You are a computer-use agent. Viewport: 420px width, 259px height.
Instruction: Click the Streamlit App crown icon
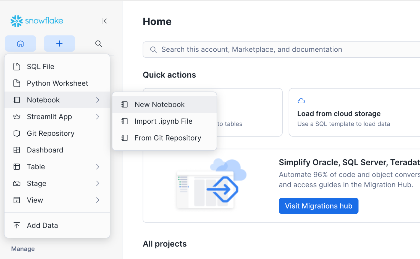17,117
